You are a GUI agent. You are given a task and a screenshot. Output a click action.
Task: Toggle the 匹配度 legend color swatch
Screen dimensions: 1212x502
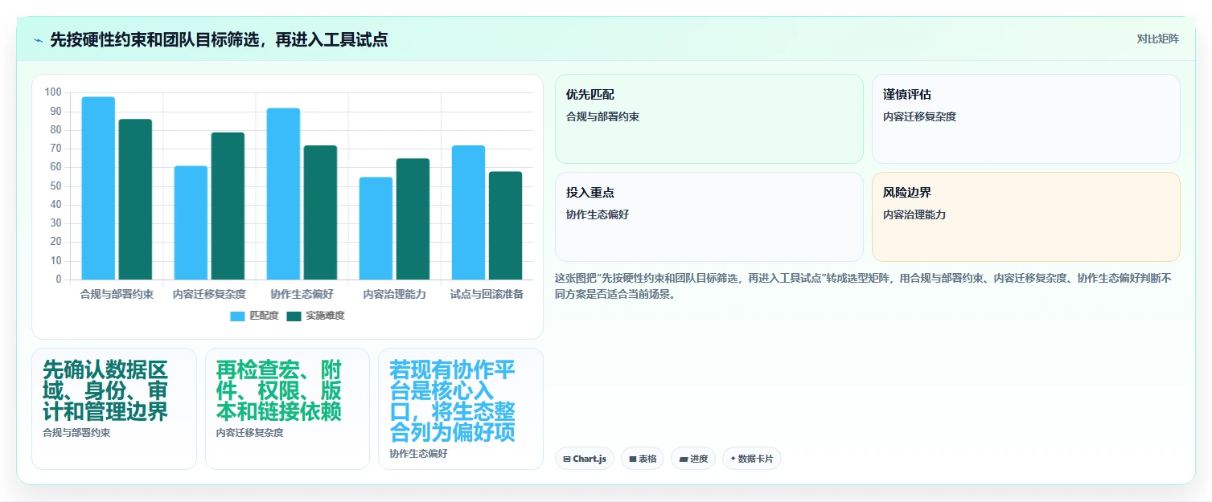point(237,316)
